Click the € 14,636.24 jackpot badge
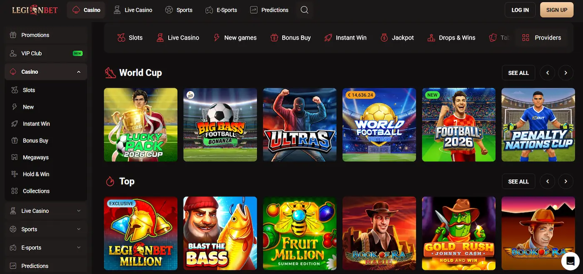583x274 pixels. 360,95
